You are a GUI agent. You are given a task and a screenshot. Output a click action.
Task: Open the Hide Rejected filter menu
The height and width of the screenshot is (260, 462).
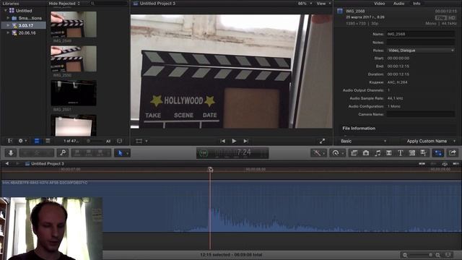point(64,4)
